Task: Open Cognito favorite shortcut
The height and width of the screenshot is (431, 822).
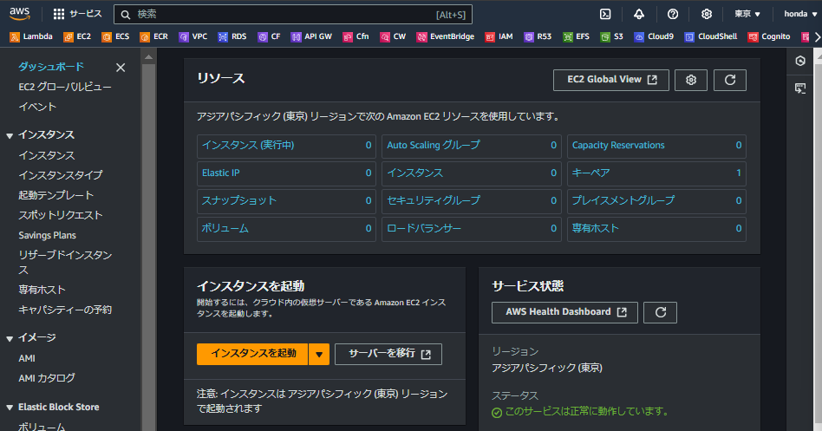Action: [769, 36]
